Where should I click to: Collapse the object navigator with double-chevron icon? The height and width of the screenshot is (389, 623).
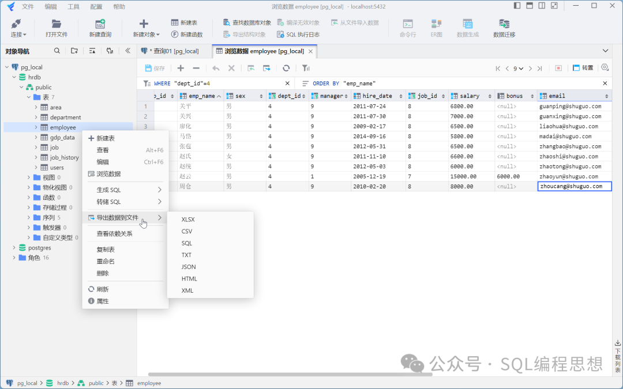click(127, 51)
